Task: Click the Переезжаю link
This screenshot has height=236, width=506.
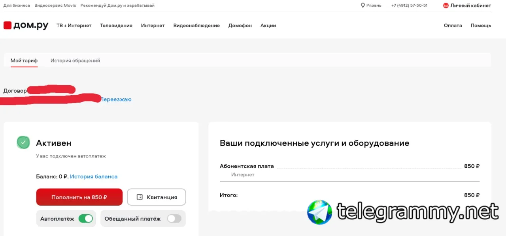Action: click(115, 99)
